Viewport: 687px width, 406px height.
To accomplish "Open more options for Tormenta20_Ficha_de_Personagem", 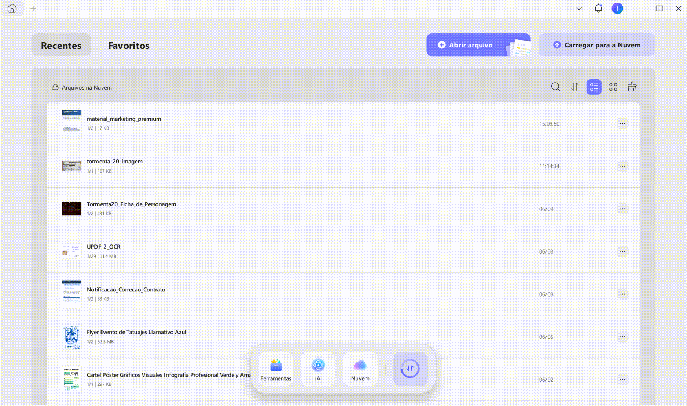I will tap(622, 209).
